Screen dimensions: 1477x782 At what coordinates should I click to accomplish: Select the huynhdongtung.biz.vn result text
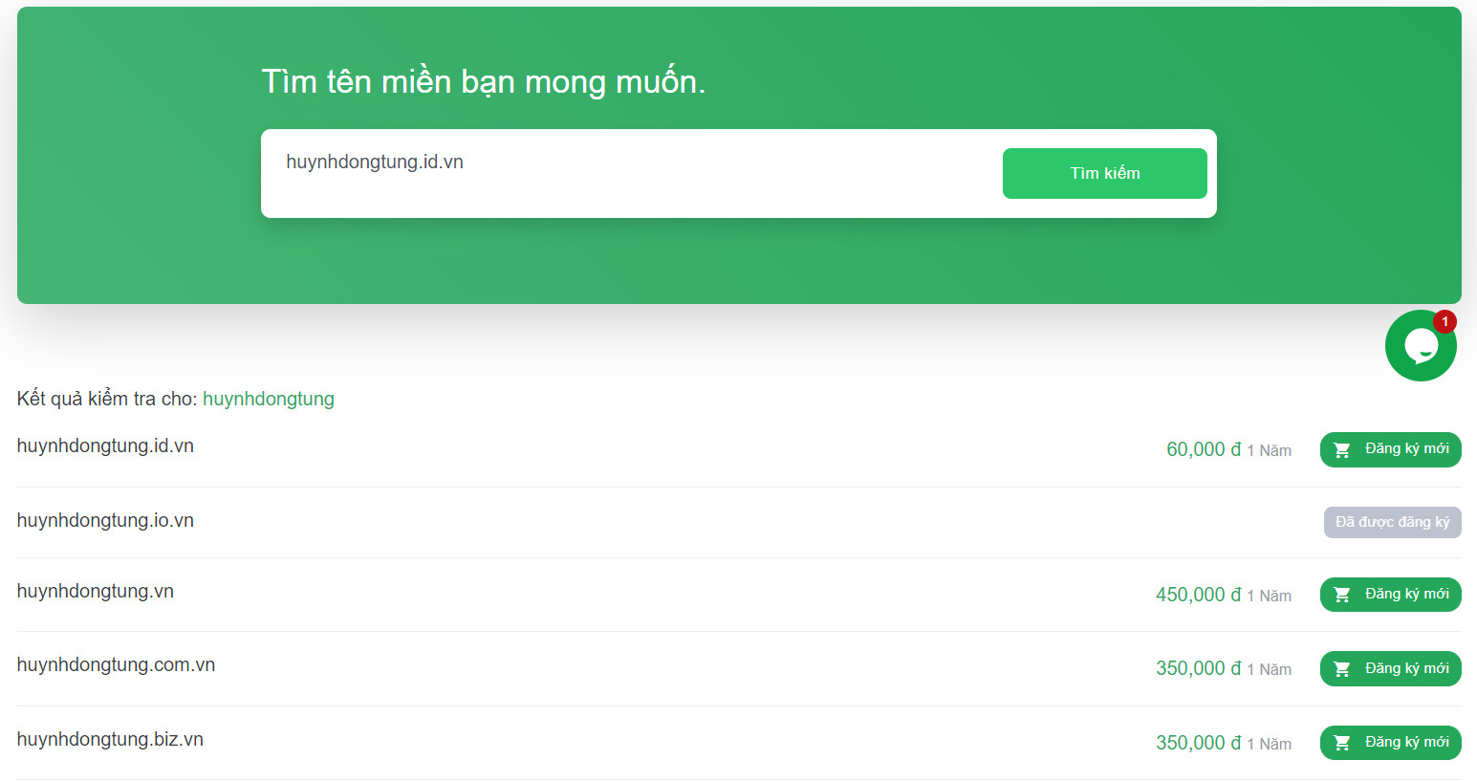coord(110,740)
